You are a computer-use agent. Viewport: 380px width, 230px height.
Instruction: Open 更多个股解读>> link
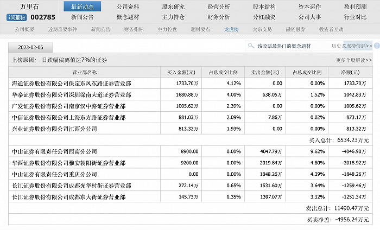[354, 60]
